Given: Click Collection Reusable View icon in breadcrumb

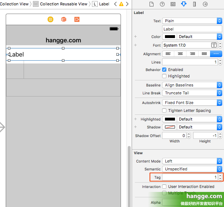Looking at the screenshot, I should point(36,4).
